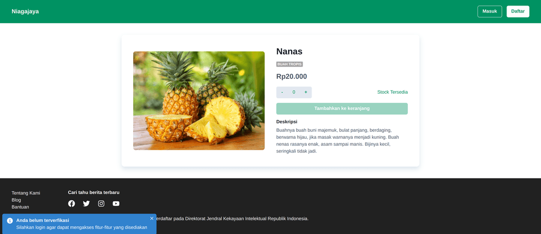This screenshot has height=234, width=541.
Task: Open the Facebook icon in footer
Action: (x=72, y=203)
